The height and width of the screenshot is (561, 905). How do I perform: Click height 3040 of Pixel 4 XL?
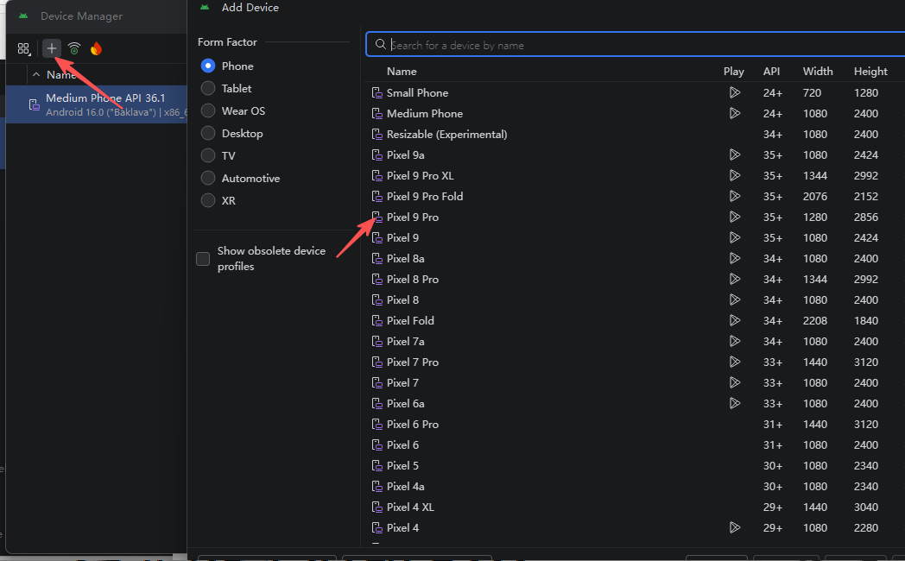(866, 507)
